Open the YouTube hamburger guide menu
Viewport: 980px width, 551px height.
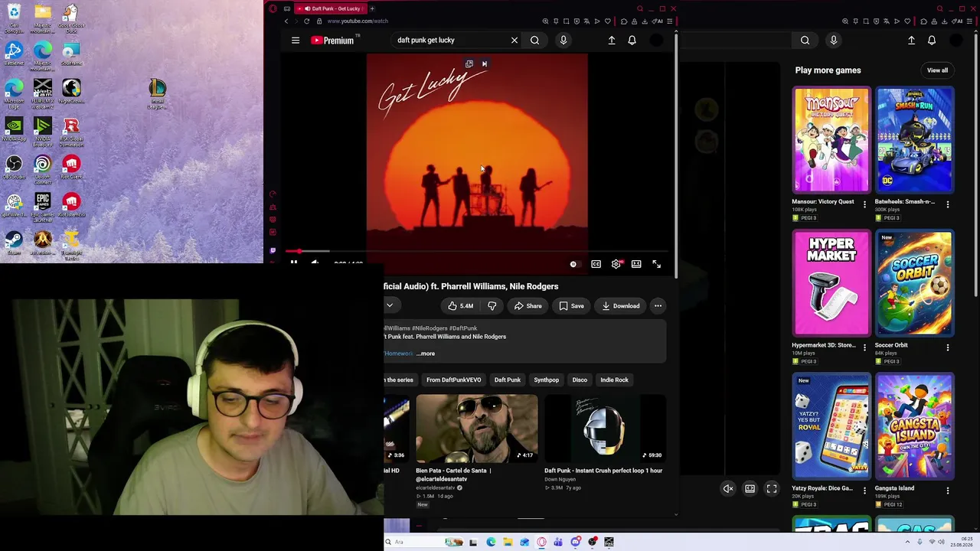tap(296, 41)
